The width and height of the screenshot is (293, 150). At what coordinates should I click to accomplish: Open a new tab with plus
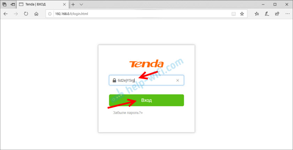coord(73,4)
